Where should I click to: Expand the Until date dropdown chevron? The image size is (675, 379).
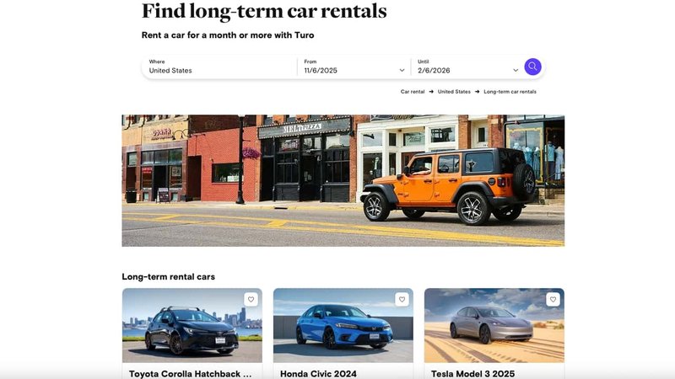click(x=516, y=71)
